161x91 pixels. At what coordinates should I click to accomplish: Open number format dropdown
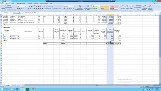click(73, 6)
